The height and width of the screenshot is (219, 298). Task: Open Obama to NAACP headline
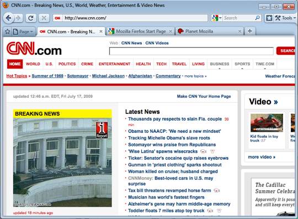click(174, 131)
